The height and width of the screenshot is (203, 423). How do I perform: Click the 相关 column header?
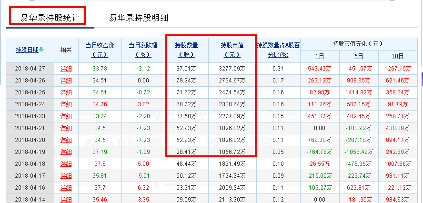(66, 50)
